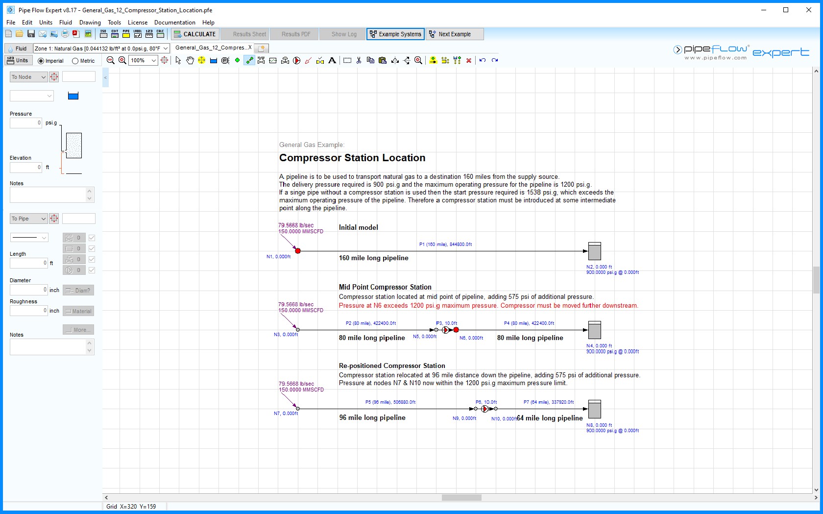Toggle the checkbox beside the pump count
Viewport: 823px width, 514px height.
point(92,270)
